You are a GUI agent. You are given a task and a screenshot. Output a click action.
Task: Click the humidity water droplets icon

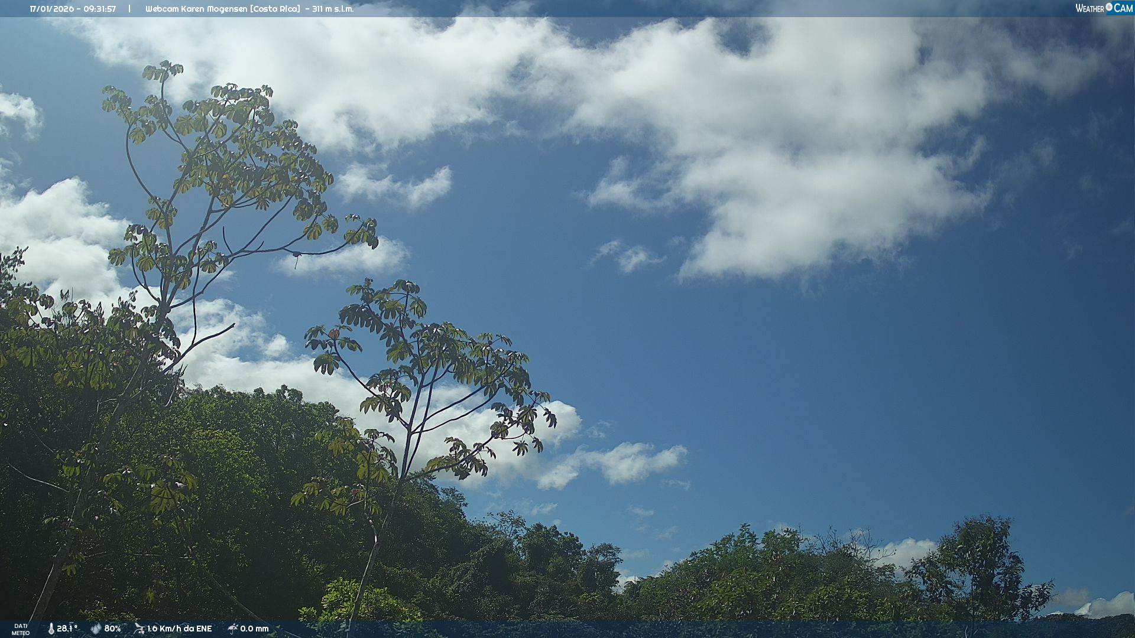[x=96, y=629]
